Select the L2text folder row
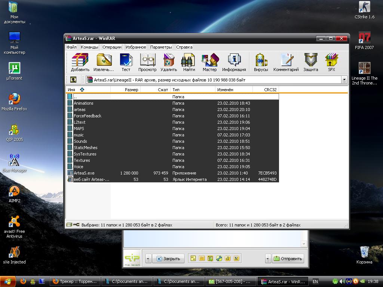The image size is (383, 287). point(173,122)
